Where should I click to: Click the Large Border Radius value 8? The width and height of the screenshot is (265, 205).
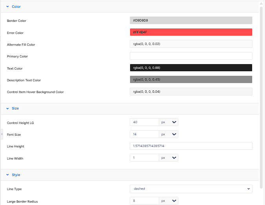click(144, 201)
